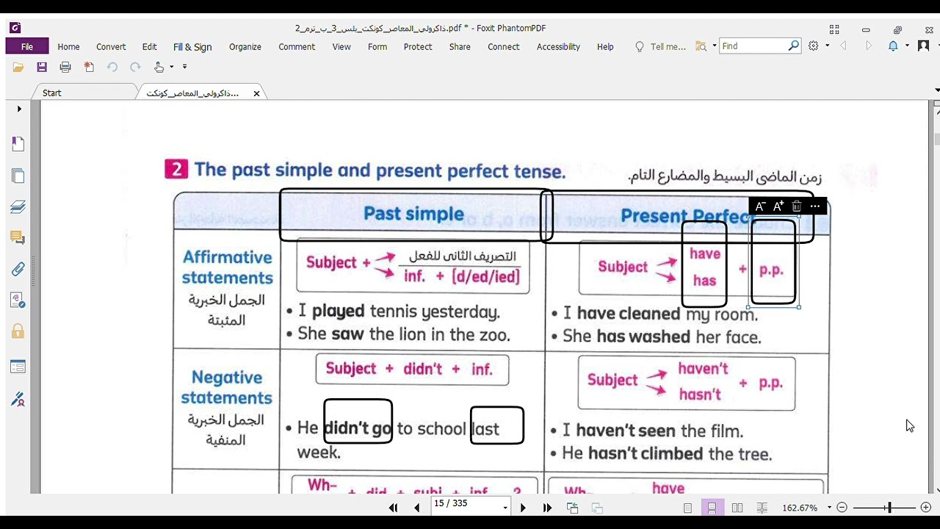Go to the first page
This screenshot has width=940, height=529.
(393, 508)
